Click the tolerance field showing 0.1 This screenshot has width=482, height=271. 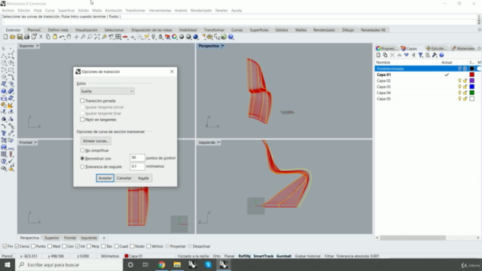(137, 166)
